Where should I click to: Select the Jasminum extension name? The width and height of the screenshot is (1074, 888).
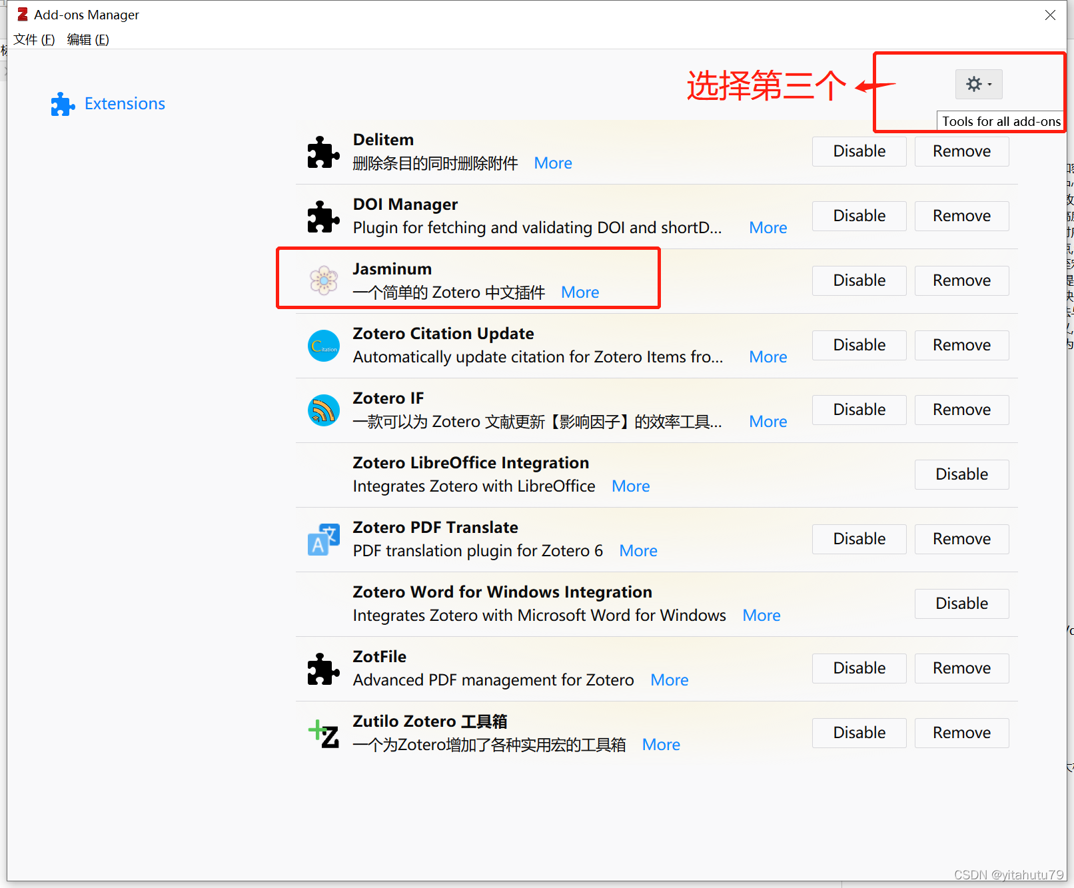coord(392,269)
